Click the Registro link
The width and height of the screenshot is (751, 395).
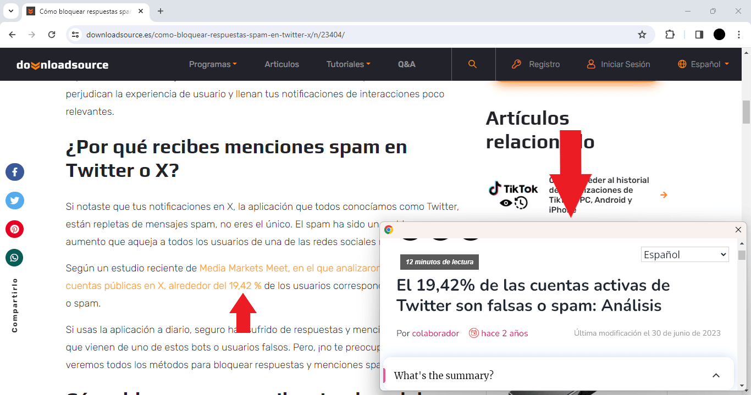pyautogui.click(x=535, y=64)
